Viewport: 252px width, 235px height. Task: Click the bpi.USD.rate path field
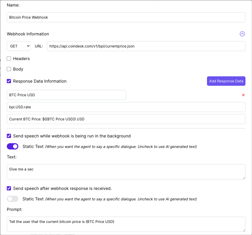click(126, 107)
